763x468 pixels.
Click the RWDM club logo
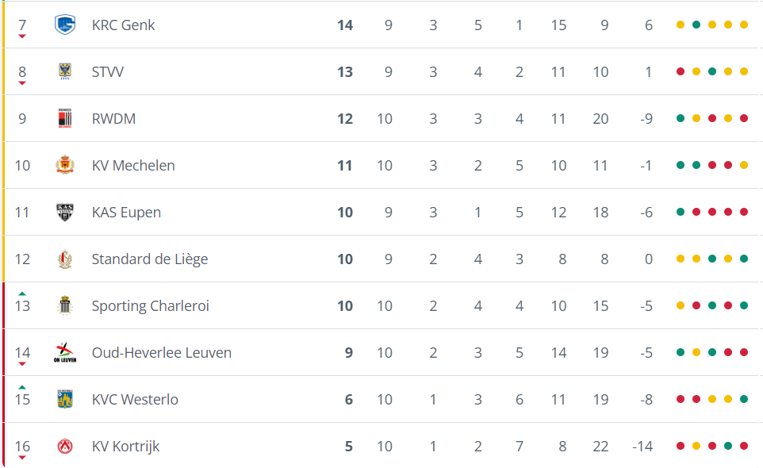[x=65, y=118]
